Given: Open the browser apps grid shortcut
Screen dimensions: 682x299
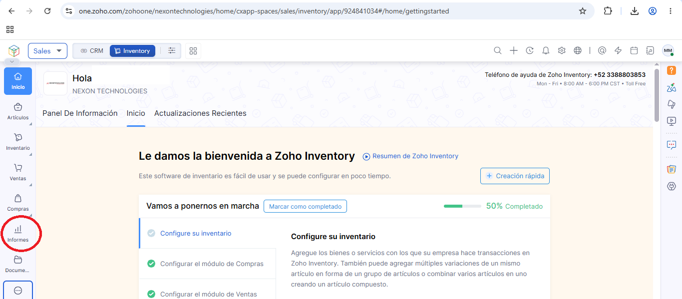Looking at the screenshot, I should click(x=10, y=29).
